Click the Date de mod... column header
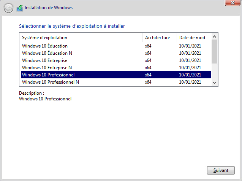The image size is (242, 181). (194, 38)
